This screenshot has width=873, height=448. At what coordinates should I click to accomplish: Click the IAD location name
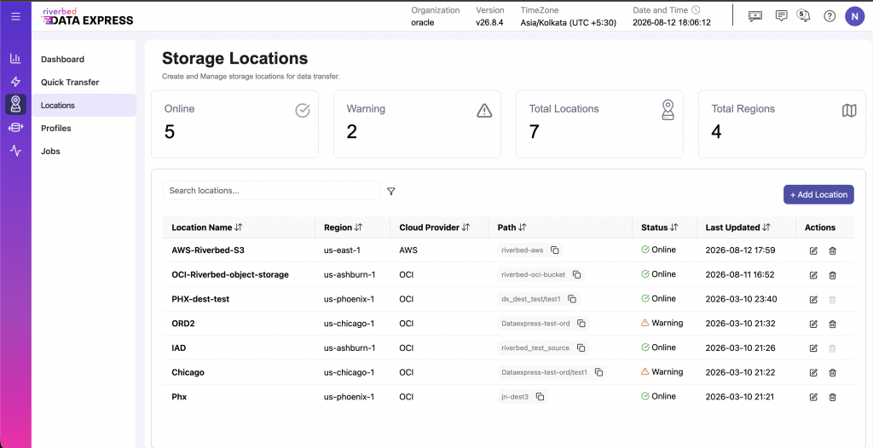click(x=179, y=347)
